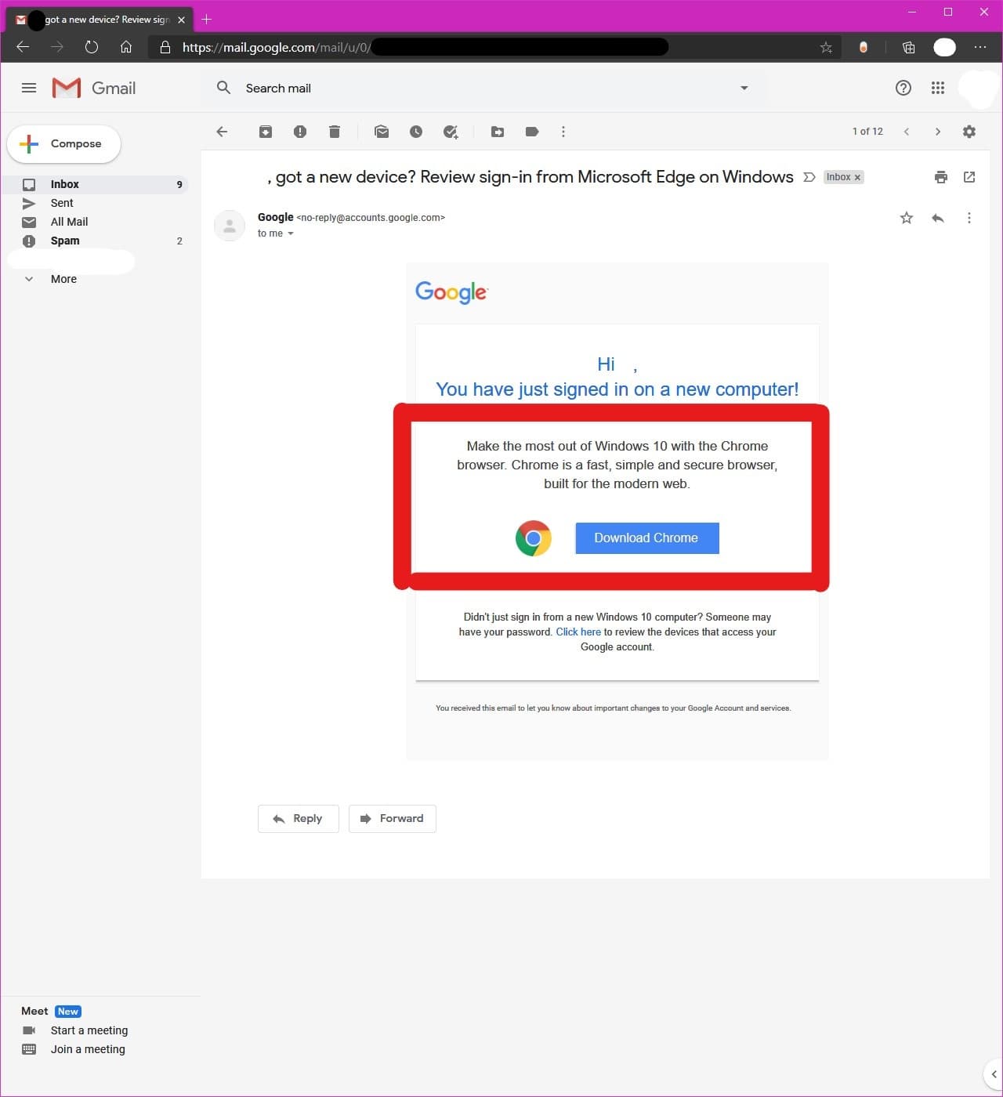Toggle the main menu hamburger button
This screenshot has height=1097, width=1003.
click(29, 88)
